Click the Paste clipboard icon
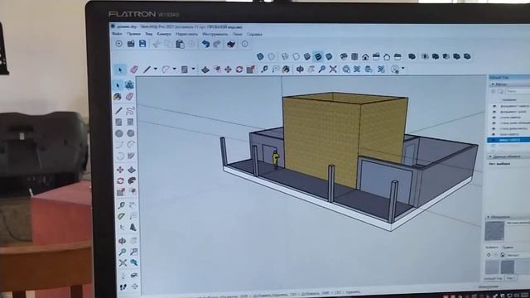 point(180,44)
